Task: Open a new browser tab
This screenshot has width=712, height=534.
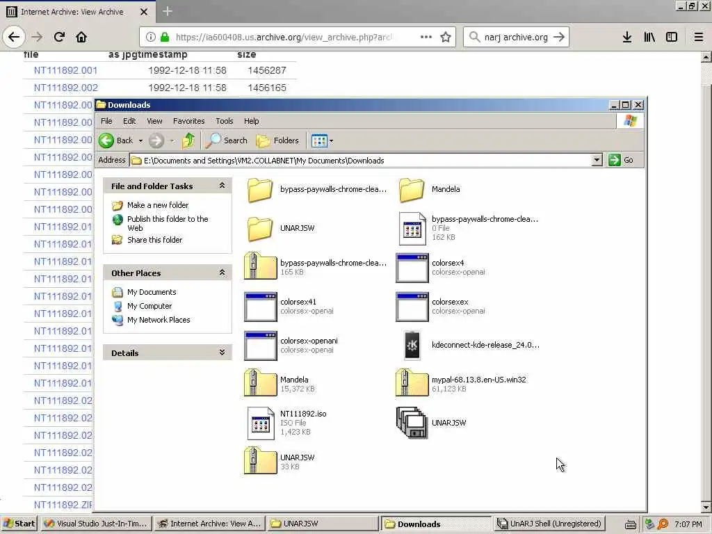Action: point(168,11)
